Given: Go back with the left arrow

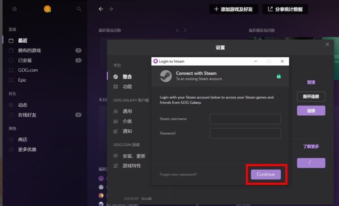Looking at the screenshot, I should 101,9.
